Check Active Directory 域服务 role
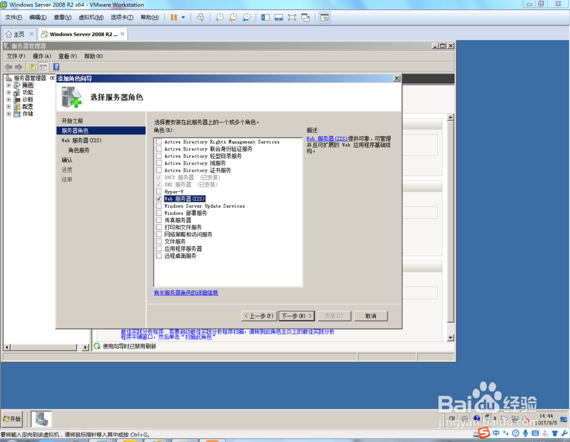The image size is (570, 442). pos(159,163)
